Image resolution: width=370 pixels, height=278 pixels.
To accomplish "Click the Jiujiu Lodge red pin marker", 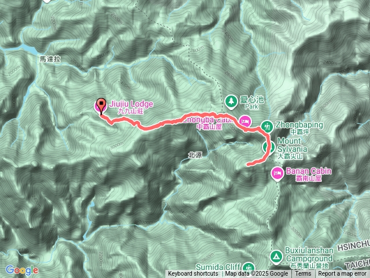I will pyautogui.click(x=102, y=107).
